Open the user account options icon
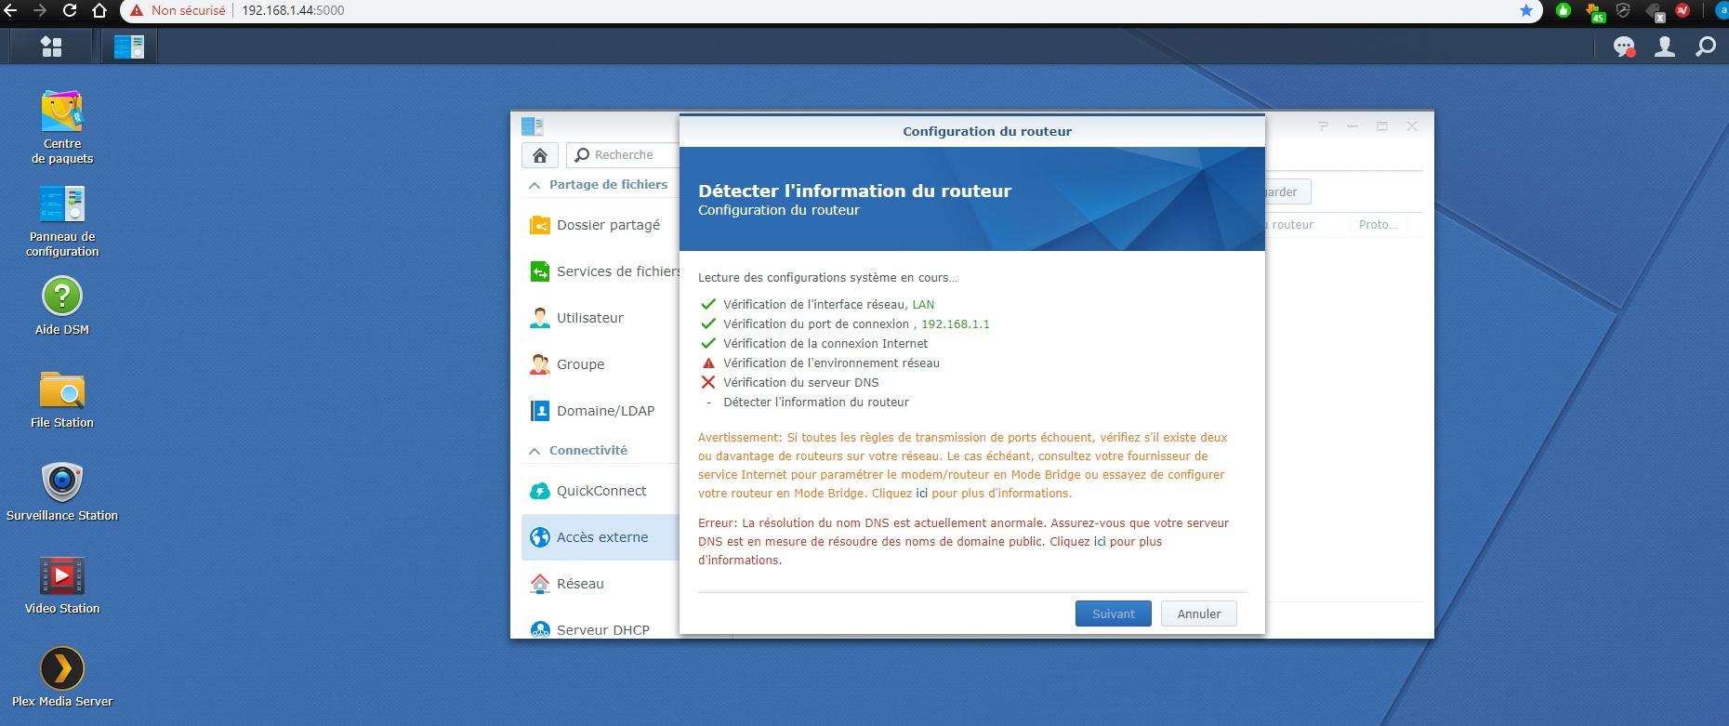1729x726 pixels. pyautogui.click(x=1665, y=46)
